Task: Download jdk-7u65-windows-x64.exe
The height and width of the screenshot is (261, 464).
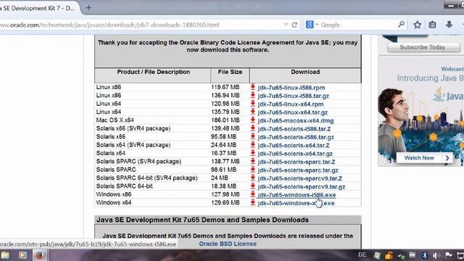Action: [x=297, y=203]
